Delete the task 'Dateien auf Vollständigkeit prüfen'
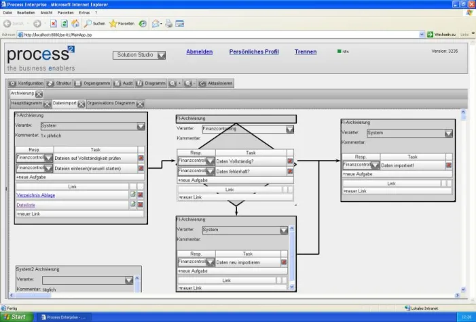Viewport: 476px width, 322px height. [141, 157]
